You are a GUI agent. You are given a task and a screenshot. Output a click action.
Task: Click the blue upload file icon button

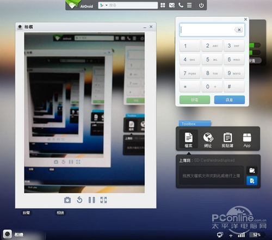coord(252,181)
